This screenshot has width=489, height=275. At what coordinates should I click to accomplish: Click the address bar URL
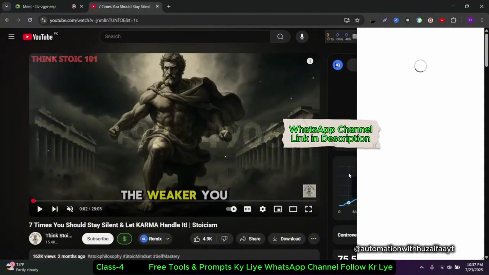pos(94,20)
